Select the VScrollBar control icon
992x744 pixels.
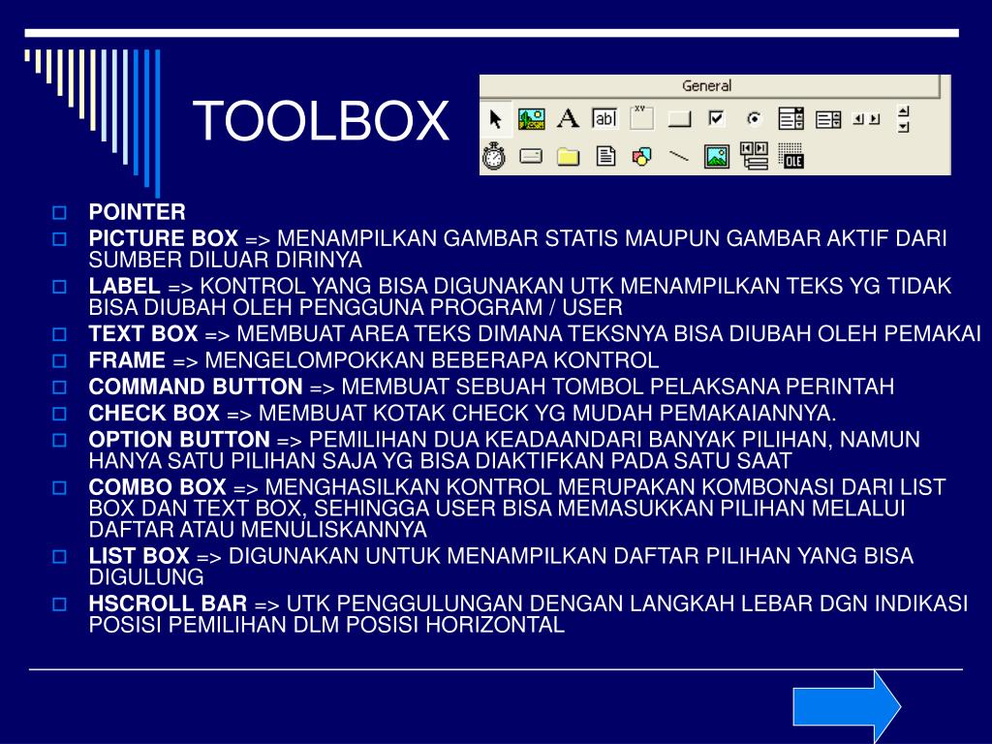pyautogui.click(x=904, y=118)
